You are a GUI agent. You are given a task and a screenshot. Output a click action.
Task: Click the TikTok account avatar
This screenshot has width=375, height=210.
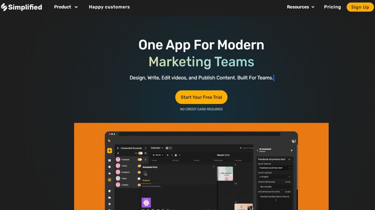(x=118, y=178)
